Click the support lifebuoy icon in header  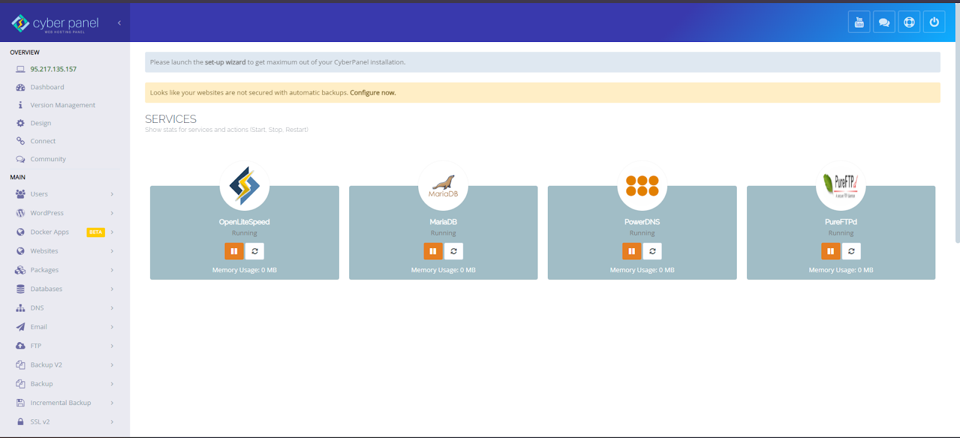(x=910, y=22)
